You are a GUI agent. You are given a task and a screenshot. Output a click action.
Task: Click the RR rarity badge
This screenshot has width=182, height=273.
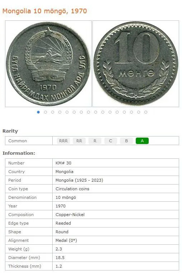coord(79,141)
